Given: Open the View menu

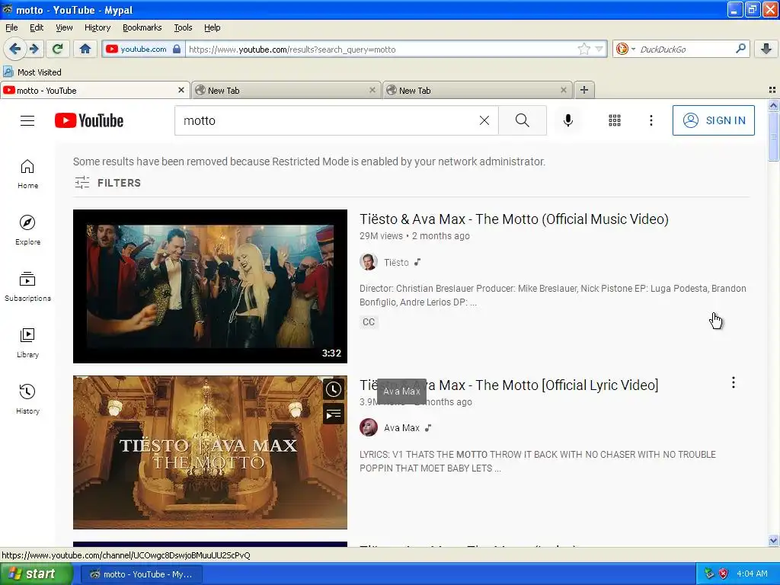Looking at the screenshot, I should [x=64, y=27].
